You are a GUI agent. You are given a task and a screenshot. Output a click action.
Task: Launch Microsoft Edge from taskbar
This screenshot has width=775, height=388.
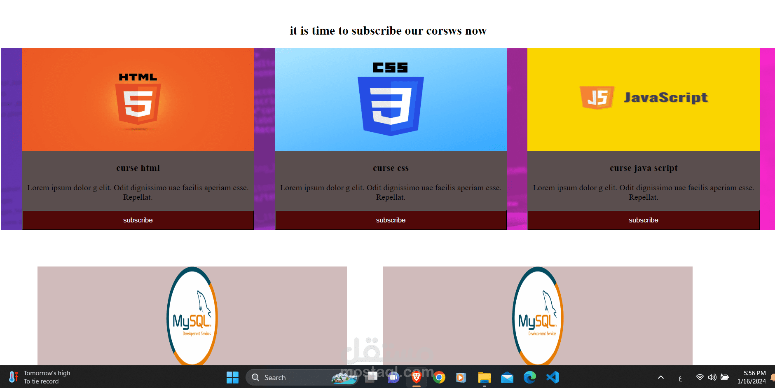coord(529,377)
